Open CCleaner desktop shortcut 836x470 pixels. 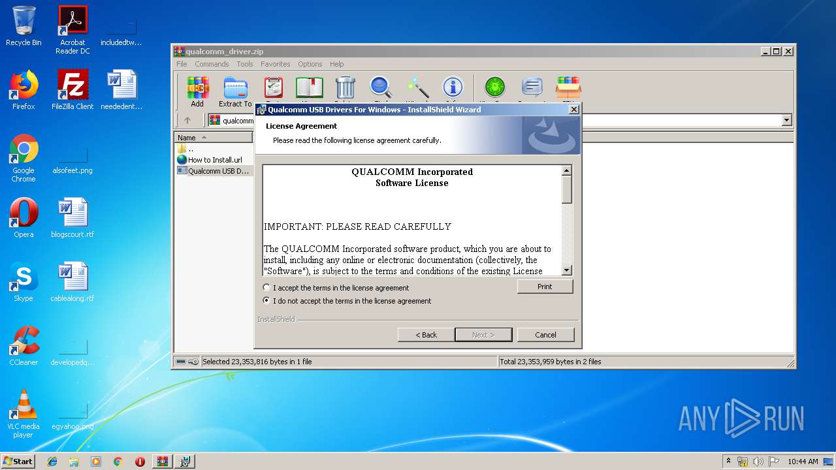click(x=24, y=346)
